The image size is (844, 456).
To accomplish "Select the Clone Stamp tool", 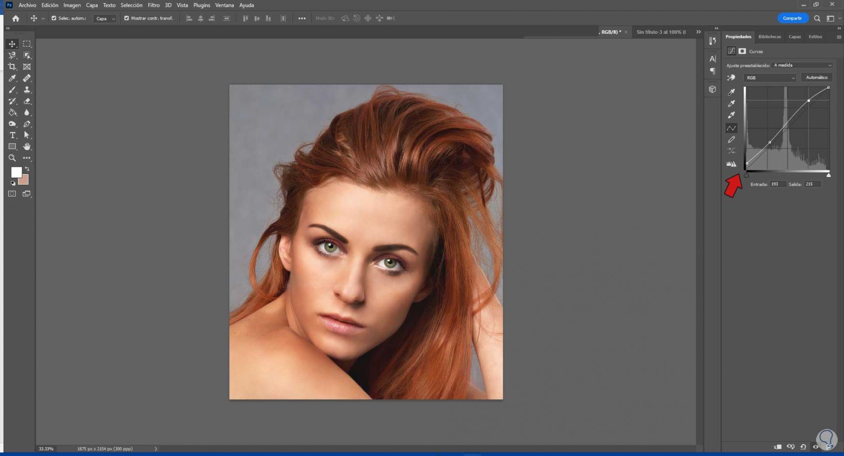I will (x=27, y=90).
